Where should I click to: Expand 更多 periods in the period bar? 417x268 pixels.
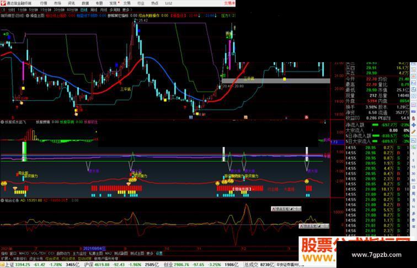click(127, 10)
